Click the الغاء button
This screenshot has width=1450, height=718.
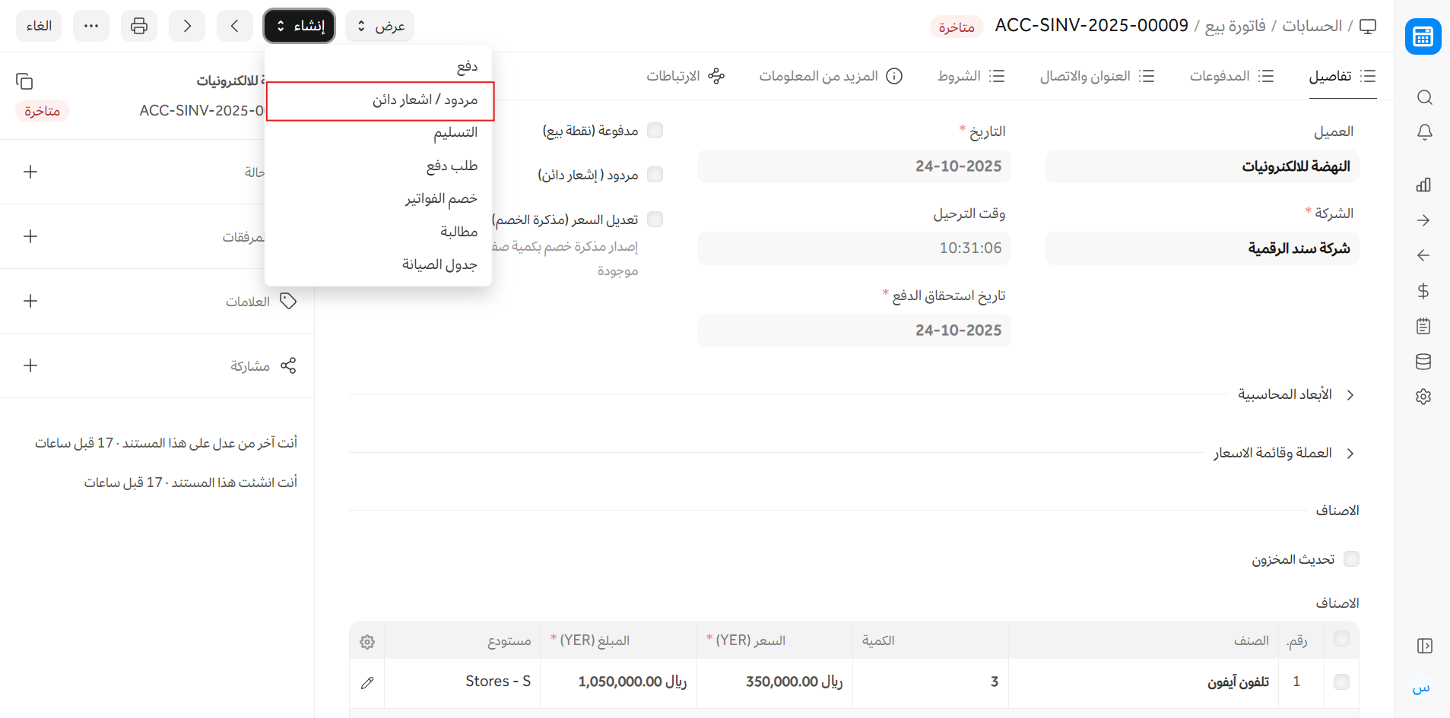(39, 26)
